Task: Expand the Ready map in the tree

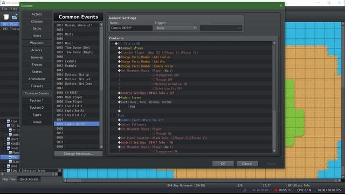Action: pyautogui.click(x=4, y=148)
